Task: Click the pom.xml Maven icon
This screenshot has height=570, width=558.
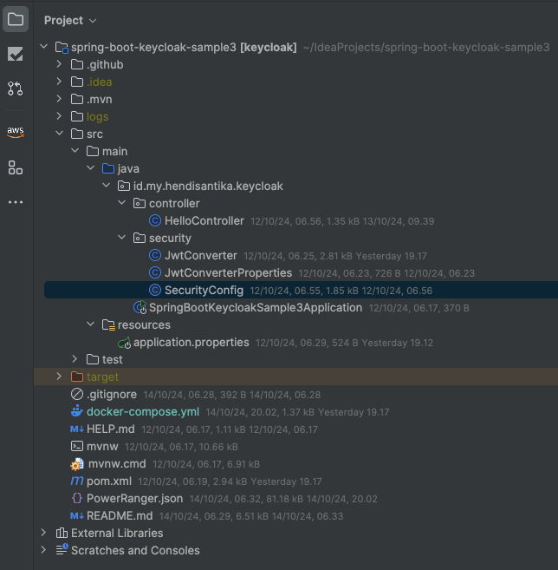Action: point(77,481)
